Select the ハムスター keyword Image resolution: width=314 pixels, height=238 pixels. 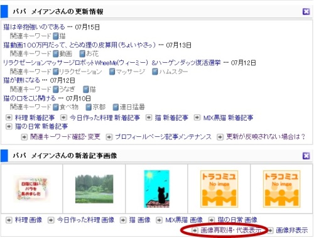click(173, 72)
